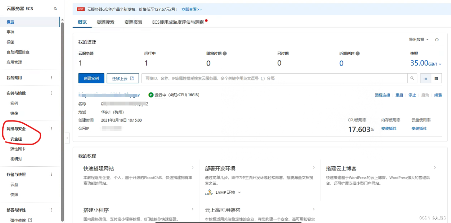Click the instance ID link

[109, 95]
